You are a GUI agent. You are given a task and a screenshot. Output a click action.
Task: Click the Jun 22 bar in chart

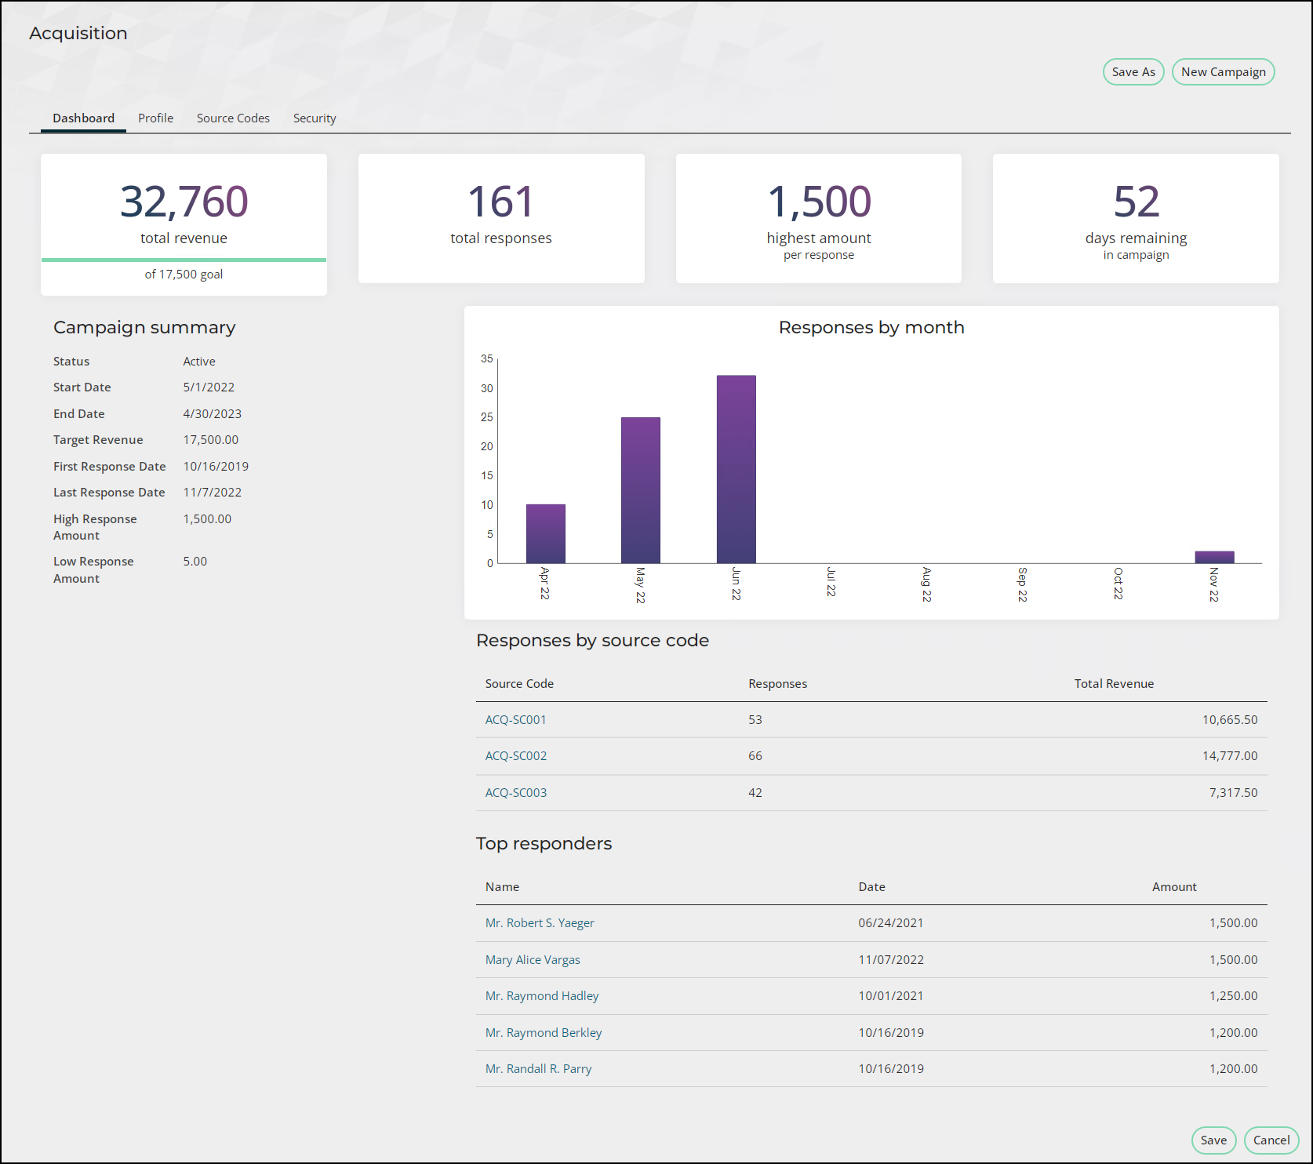point(736,469)
